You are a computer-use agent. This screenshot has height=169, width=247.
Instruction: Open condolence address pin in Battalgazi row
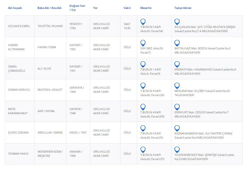pos(177,43)
